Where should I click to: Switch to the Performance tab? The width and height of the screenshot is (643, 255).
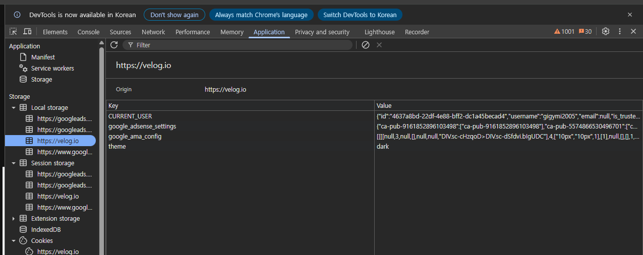[x=193, y=32]
